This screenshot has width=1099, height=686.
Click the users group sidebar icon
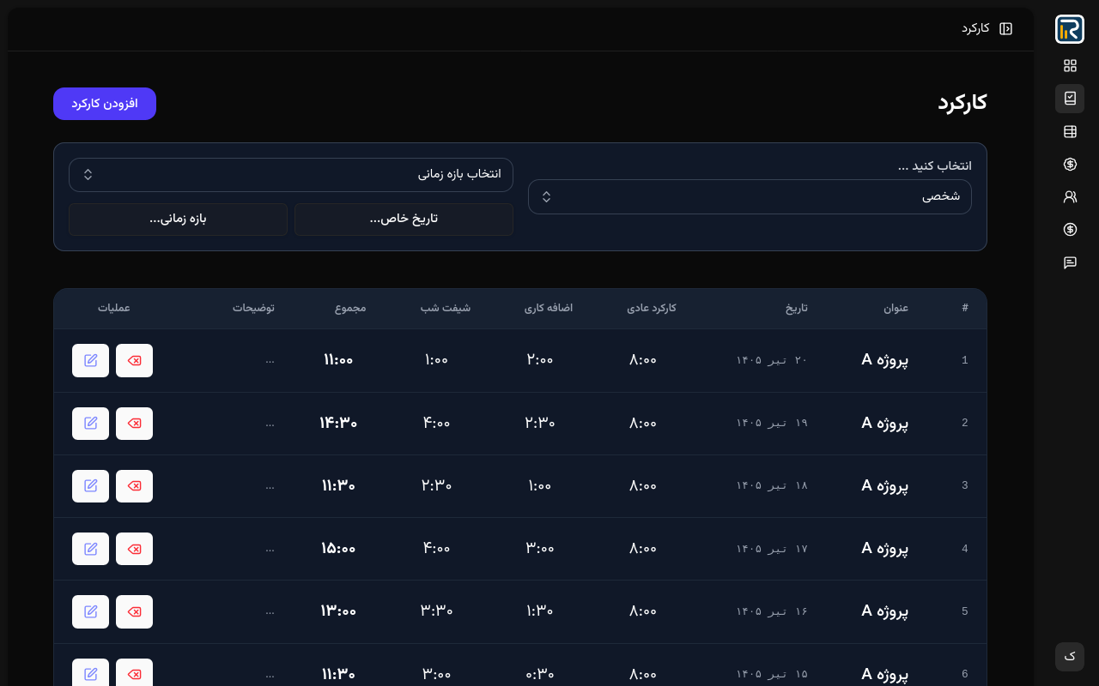pyautogui.click(x=1070, y=197)
